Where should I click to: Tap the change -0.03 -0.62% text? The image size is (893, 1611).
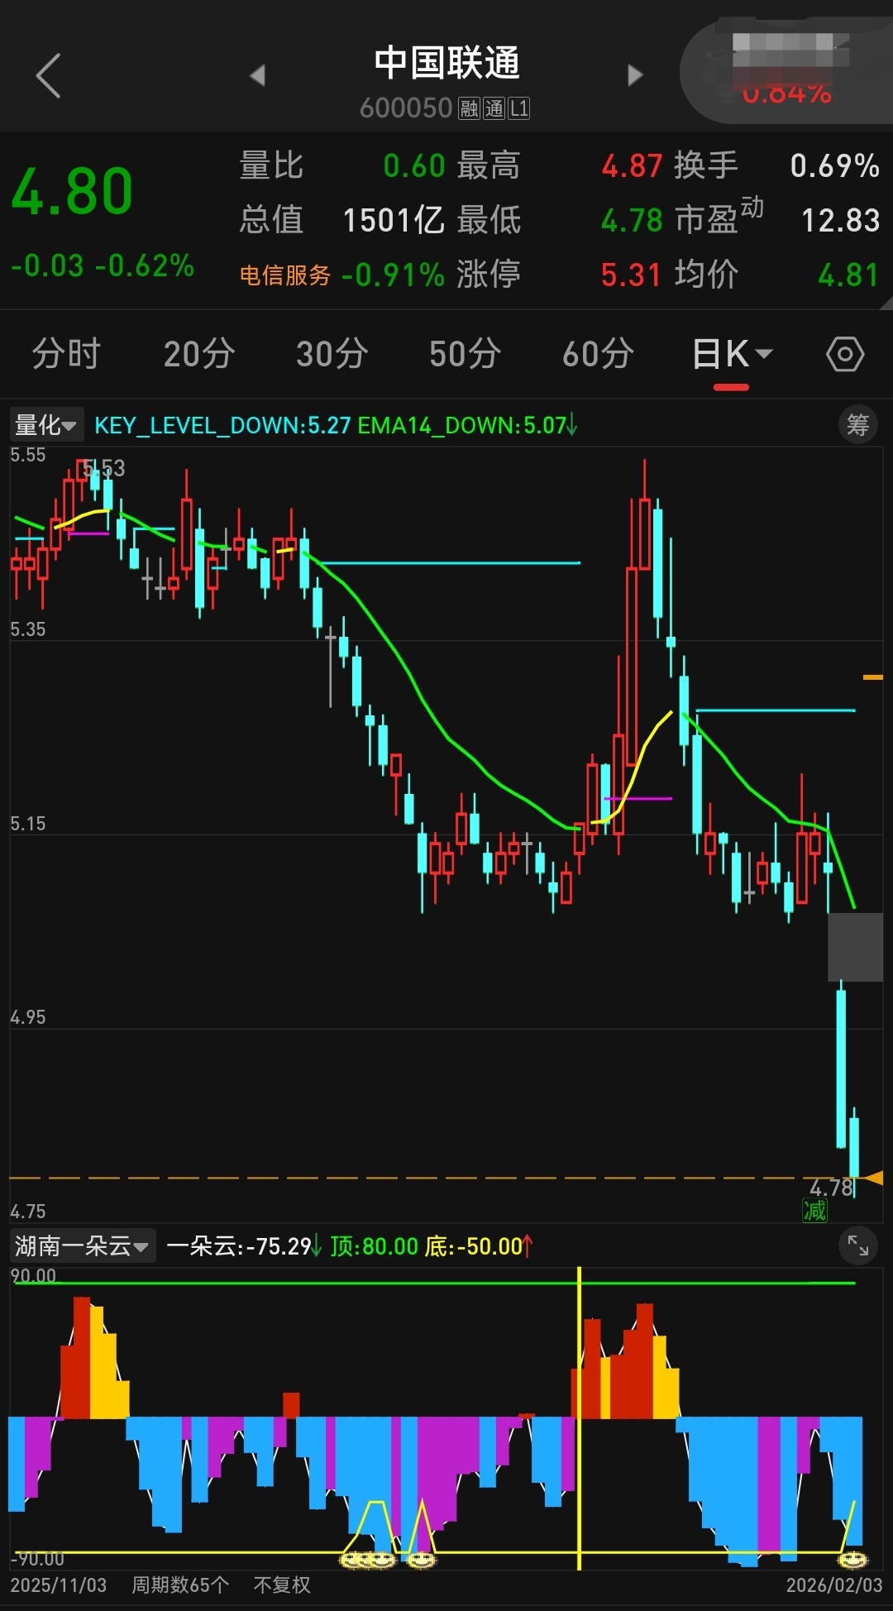click(103, 265)
